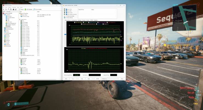The height and width of the screenshot is (110, 203).
Task: Switch to the Favorites panel tab
Action: point(9,11)
